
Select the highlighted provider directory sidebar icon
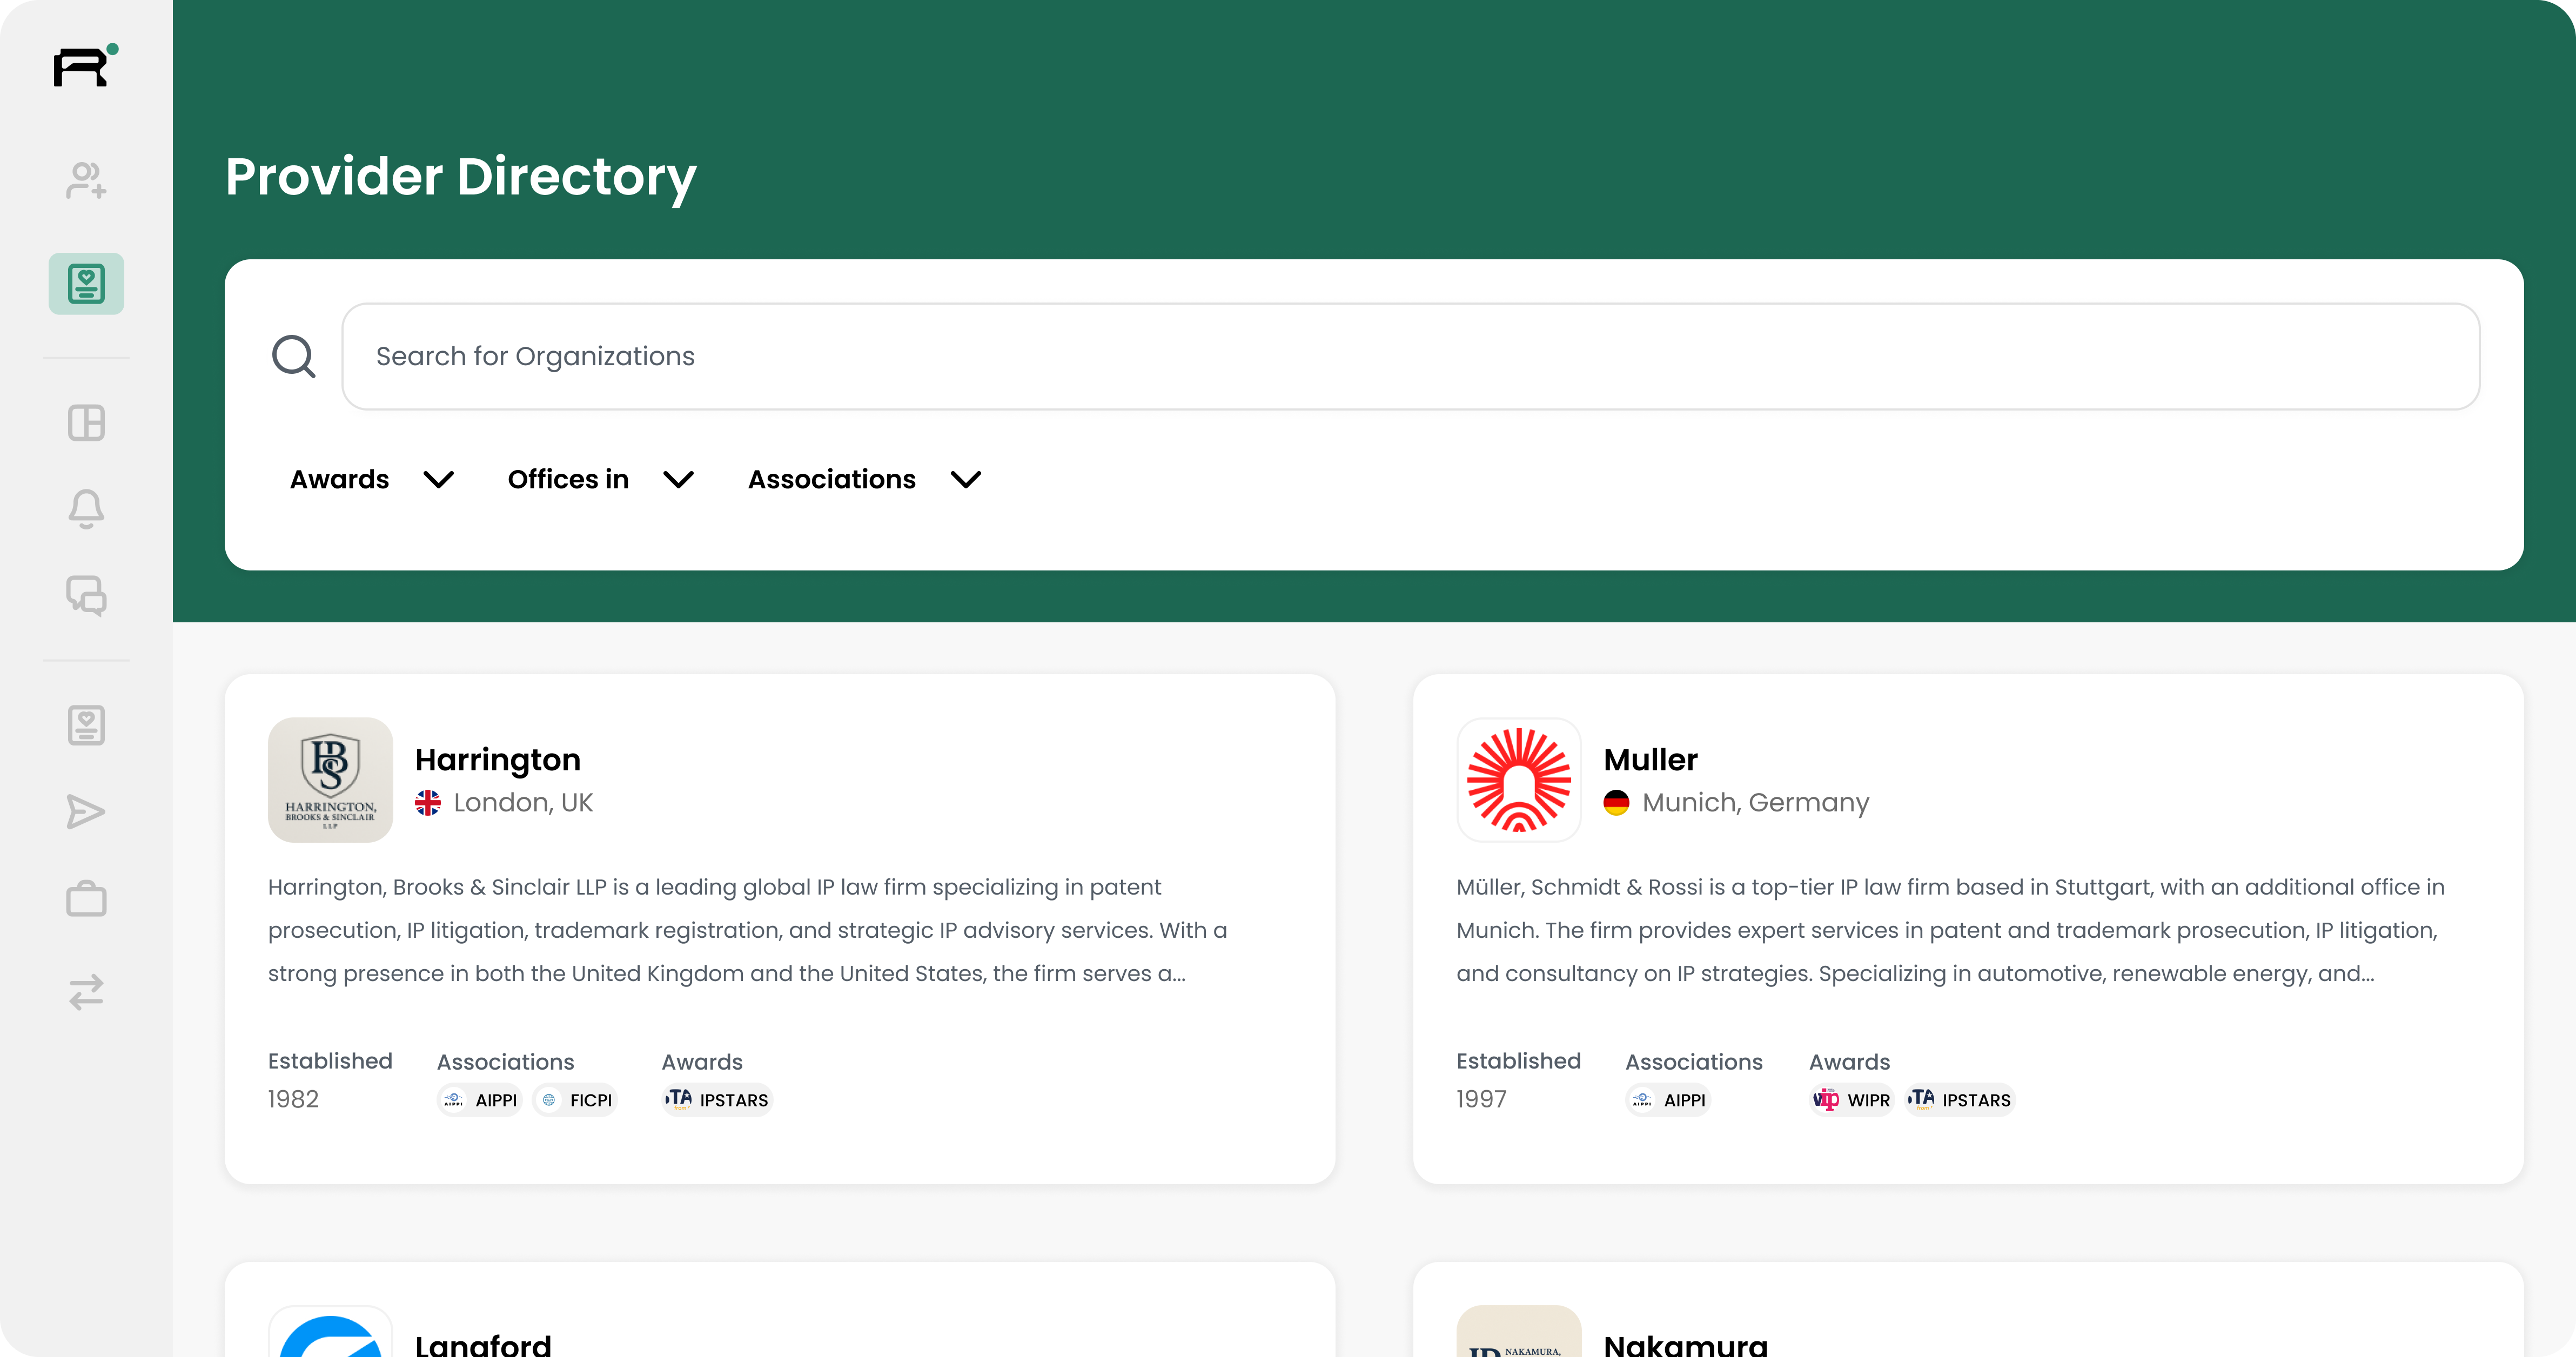(86, 284)
